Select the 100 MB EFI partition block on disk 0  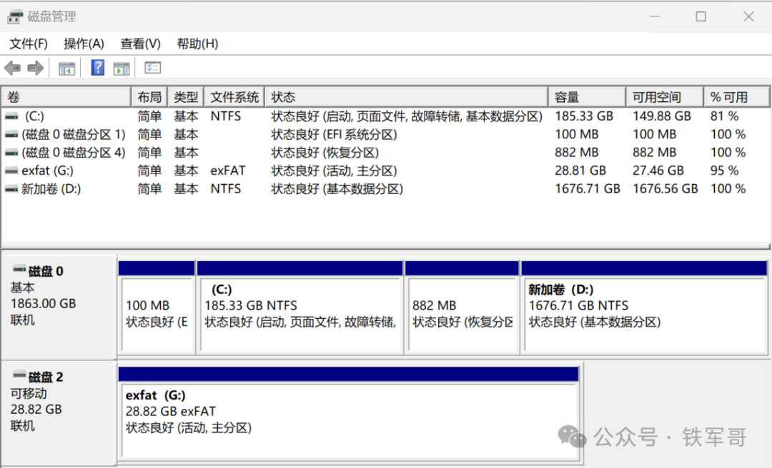point(157,307)
